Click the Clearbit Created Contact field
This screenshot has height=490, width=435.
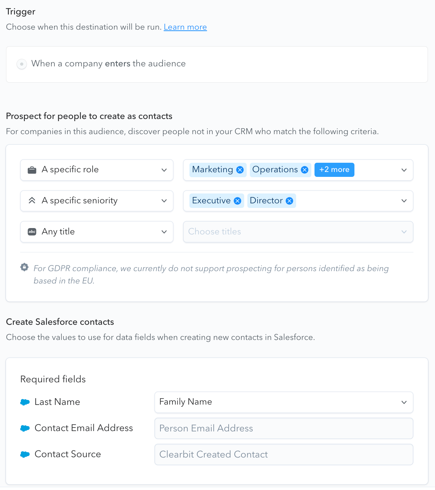click(x=284, y=454)
